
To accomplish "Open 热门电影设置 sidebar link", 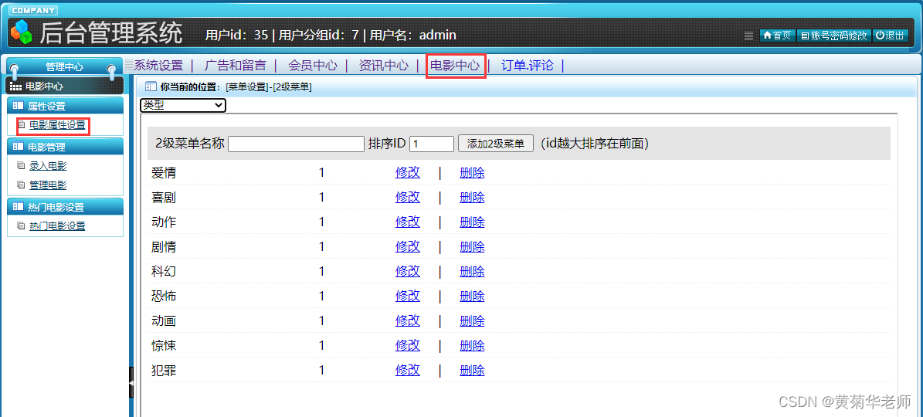I will 57,225.
